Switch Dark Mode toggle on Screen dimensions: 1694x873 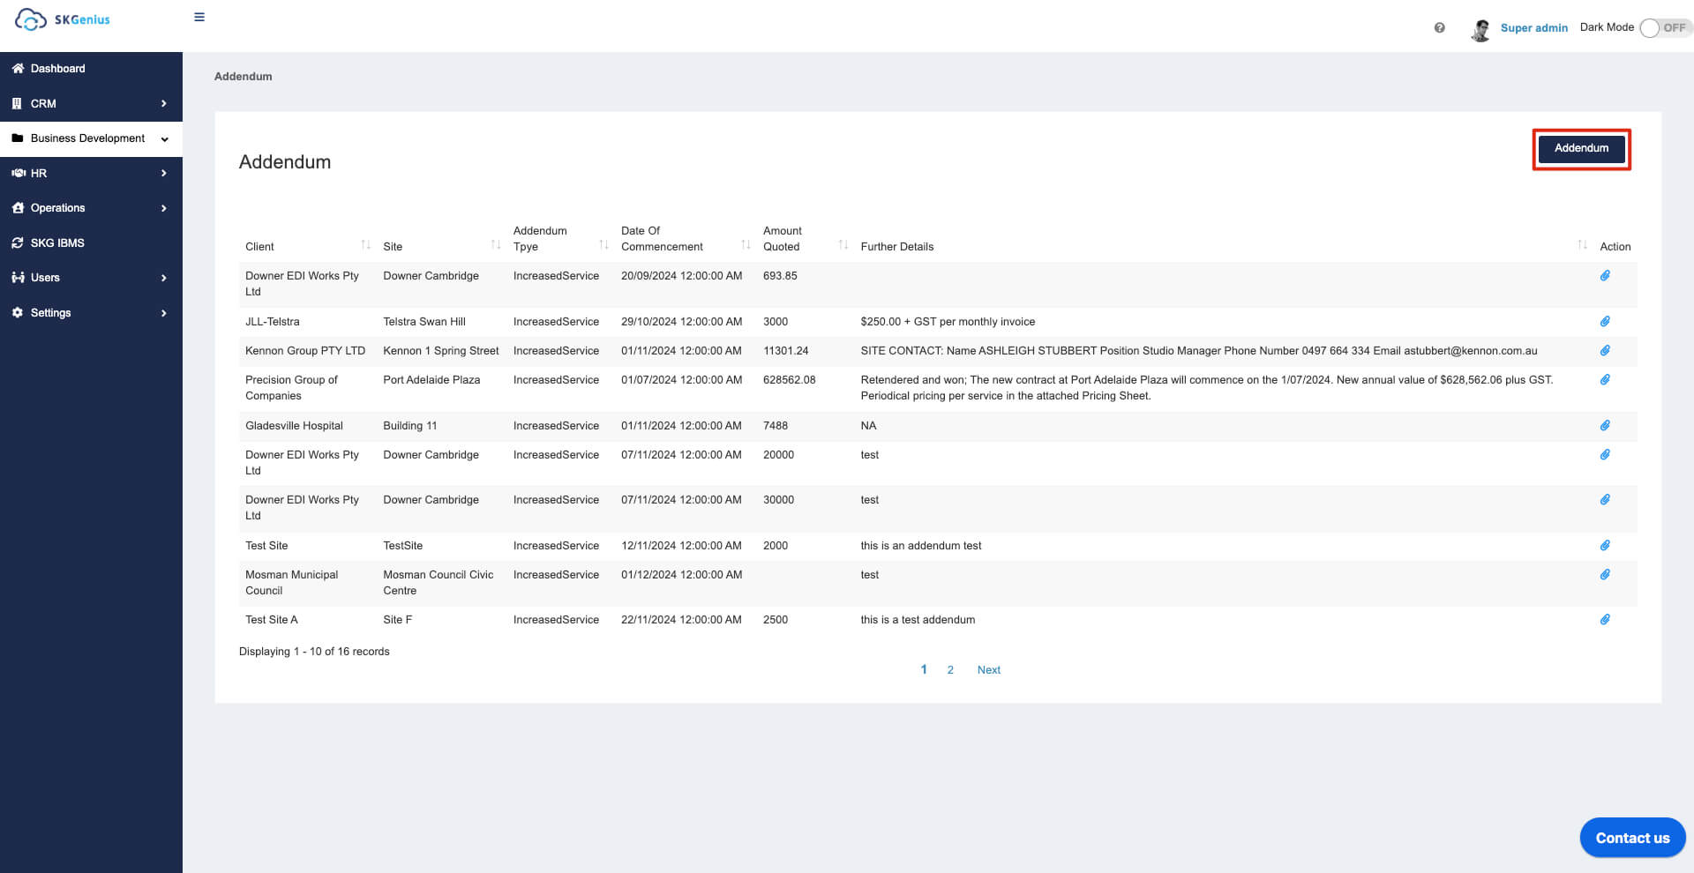[1664, 27]
